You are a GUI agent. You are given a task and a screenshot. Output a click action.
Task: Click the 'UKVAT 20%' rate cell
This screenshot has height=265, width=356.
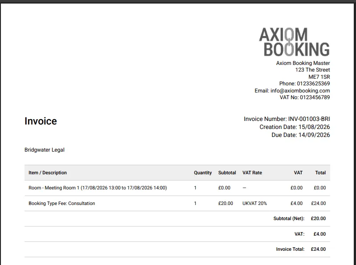tap(255, 203)
